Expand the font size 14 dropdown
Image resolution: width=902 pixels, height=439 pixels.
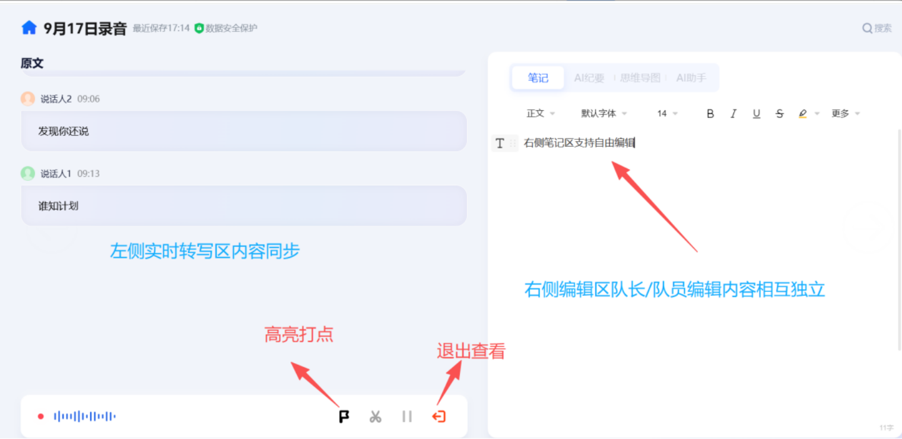667,113
